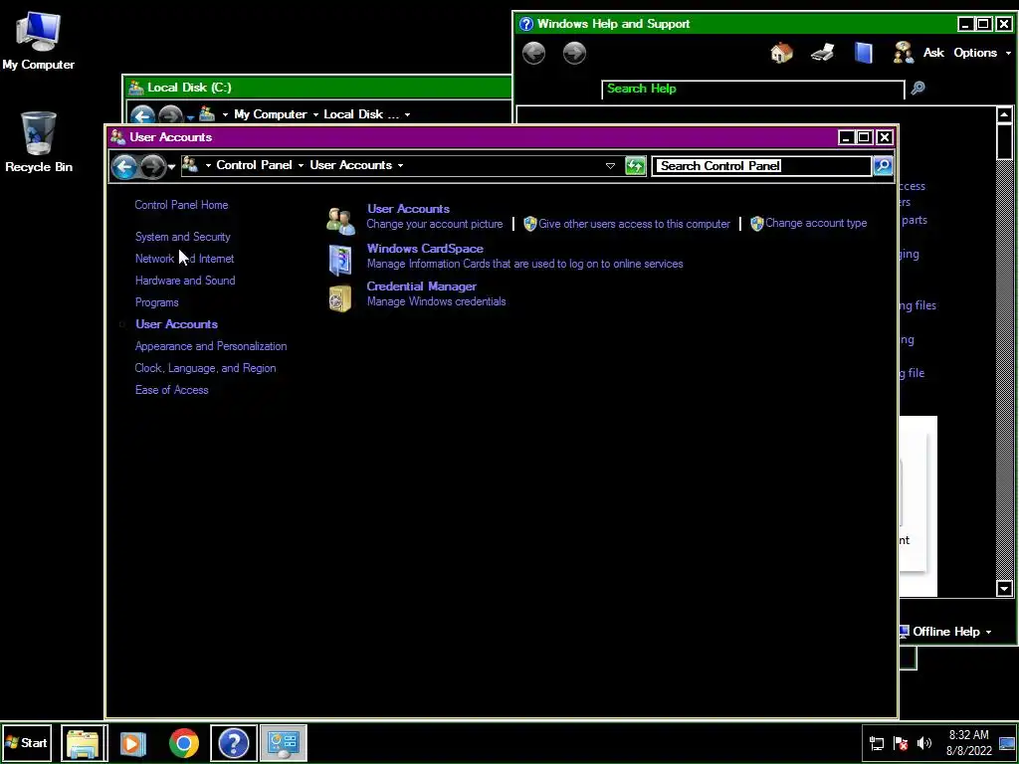Open address bar history dropdown in User Accounts
The image size is (1019, 764).
tap(610, 166)
